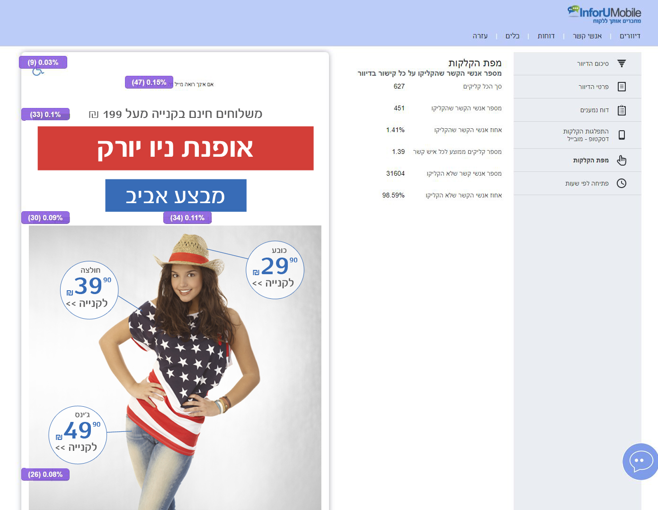Click the חולצה 39.90 purchase circle

tap(89, 290)
